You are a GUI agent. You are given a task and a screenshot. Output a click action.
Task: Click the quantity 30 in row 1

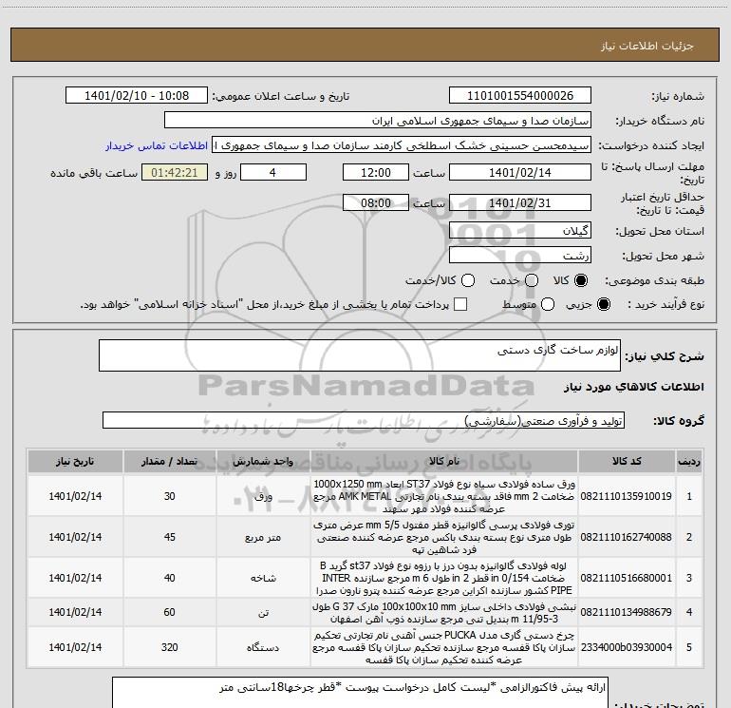pos(170,496)
